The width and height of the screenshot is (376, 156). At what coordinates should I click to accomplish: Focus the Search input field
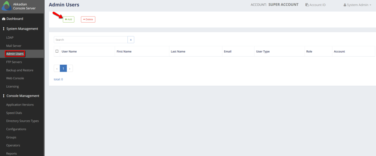pyautogui.click(x=91, y=40)
